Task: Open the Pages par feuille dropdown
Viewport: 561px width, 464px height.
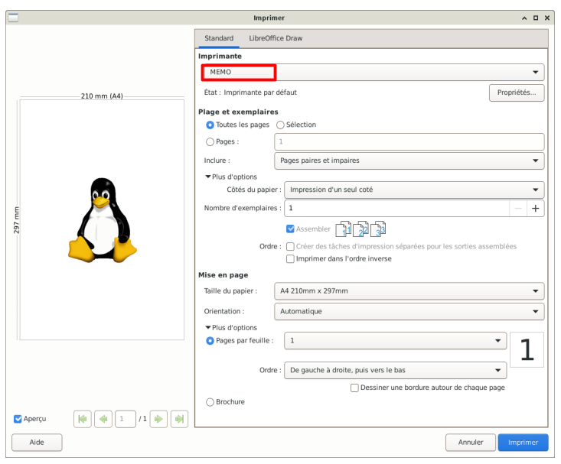Action: click(x=396, y=341)
